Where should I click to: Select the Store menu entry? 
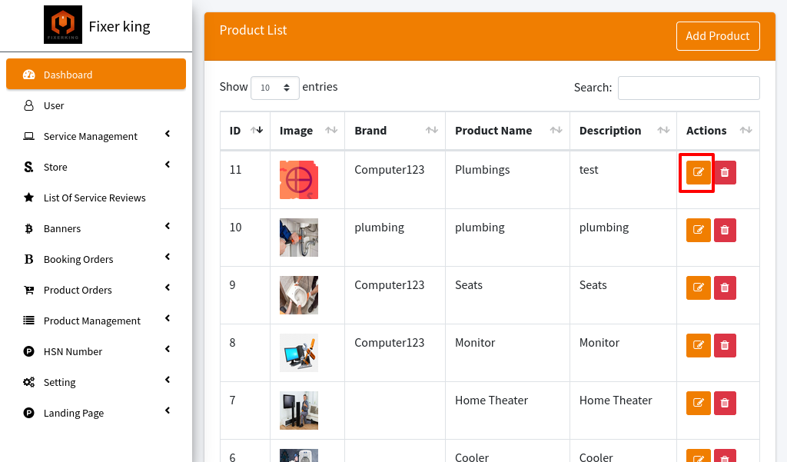[96, 167]
